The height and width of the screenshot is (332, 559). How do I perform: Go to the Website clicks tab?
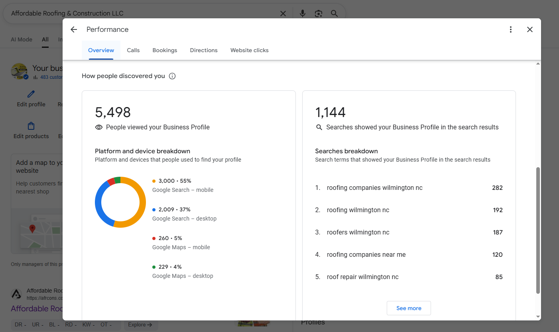[x=250, y=50]
